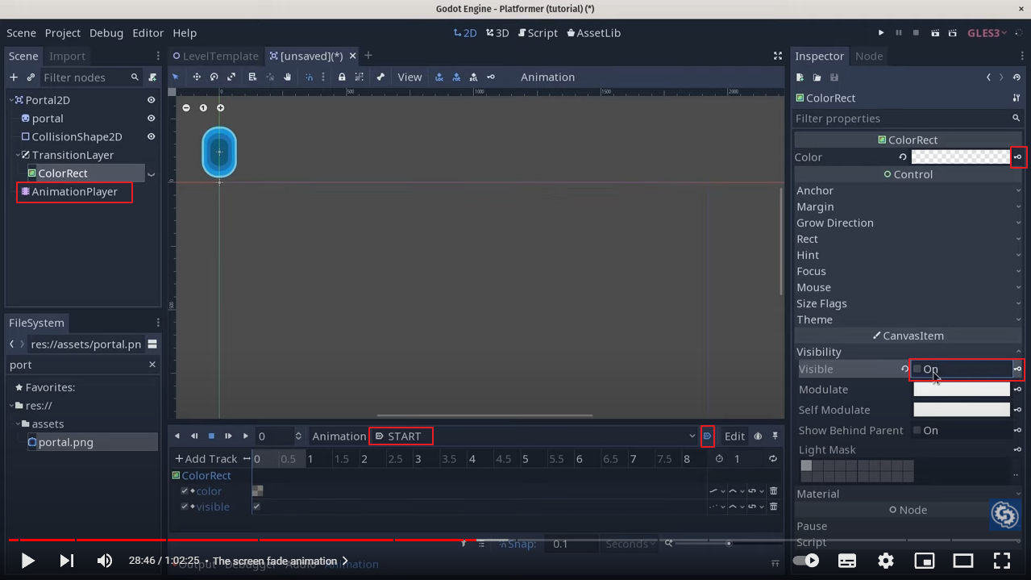Switch to the LevelTemplate scene tab
Screen dimensions: 1031x580
click(215, 56)
